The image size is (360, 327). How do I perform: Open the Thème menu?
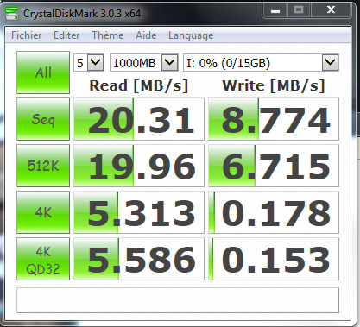coord(108,35)
